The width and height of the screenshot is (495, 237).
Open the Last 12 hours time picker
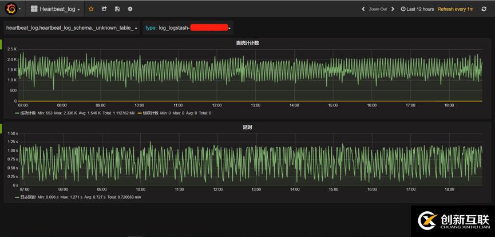click(x=417, y=9)
